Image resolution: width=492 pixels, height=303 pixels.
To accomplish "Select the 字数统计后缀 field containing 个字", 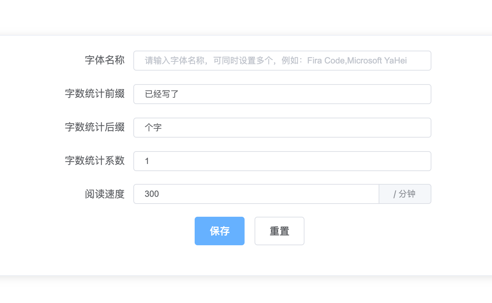I will tap(282, 128).
